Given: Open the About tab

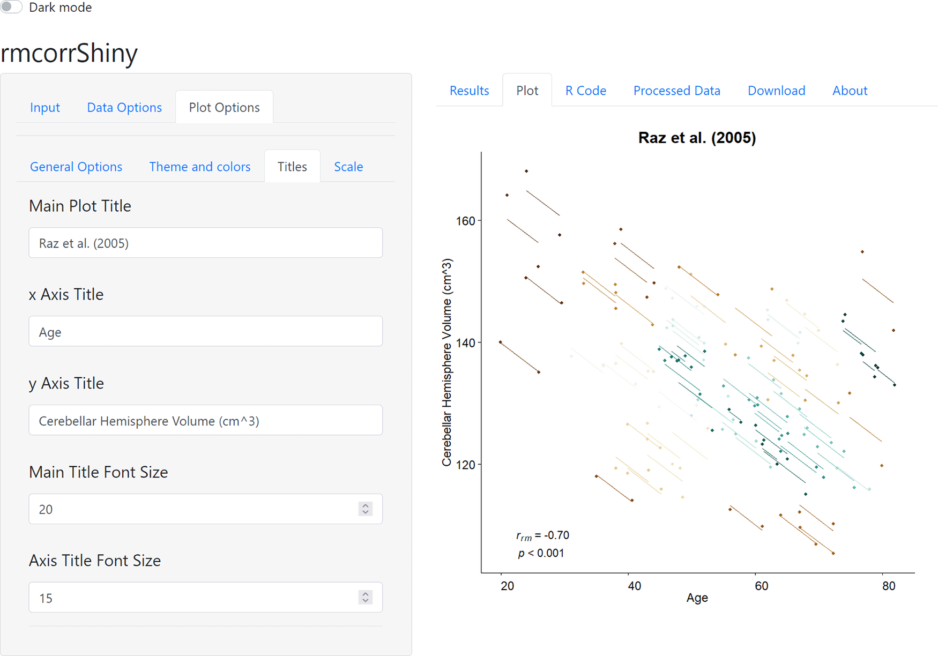Looking at the screenshot, I should coord(850,91).
